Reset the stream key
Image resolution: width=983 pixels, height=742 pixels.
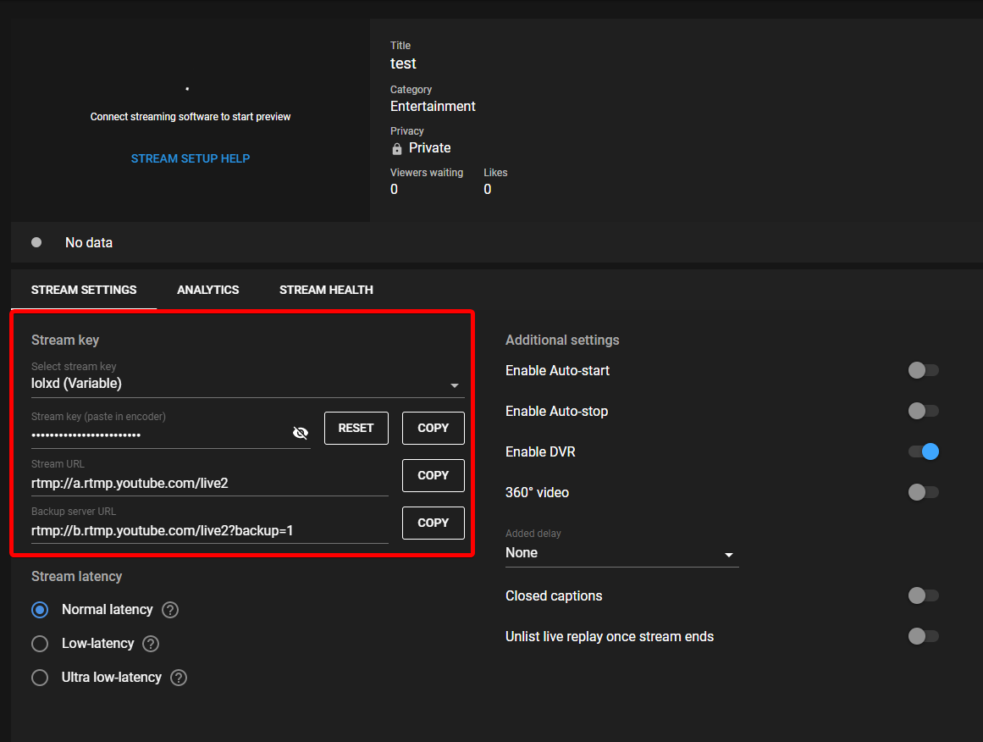click(x=356, y=428)
